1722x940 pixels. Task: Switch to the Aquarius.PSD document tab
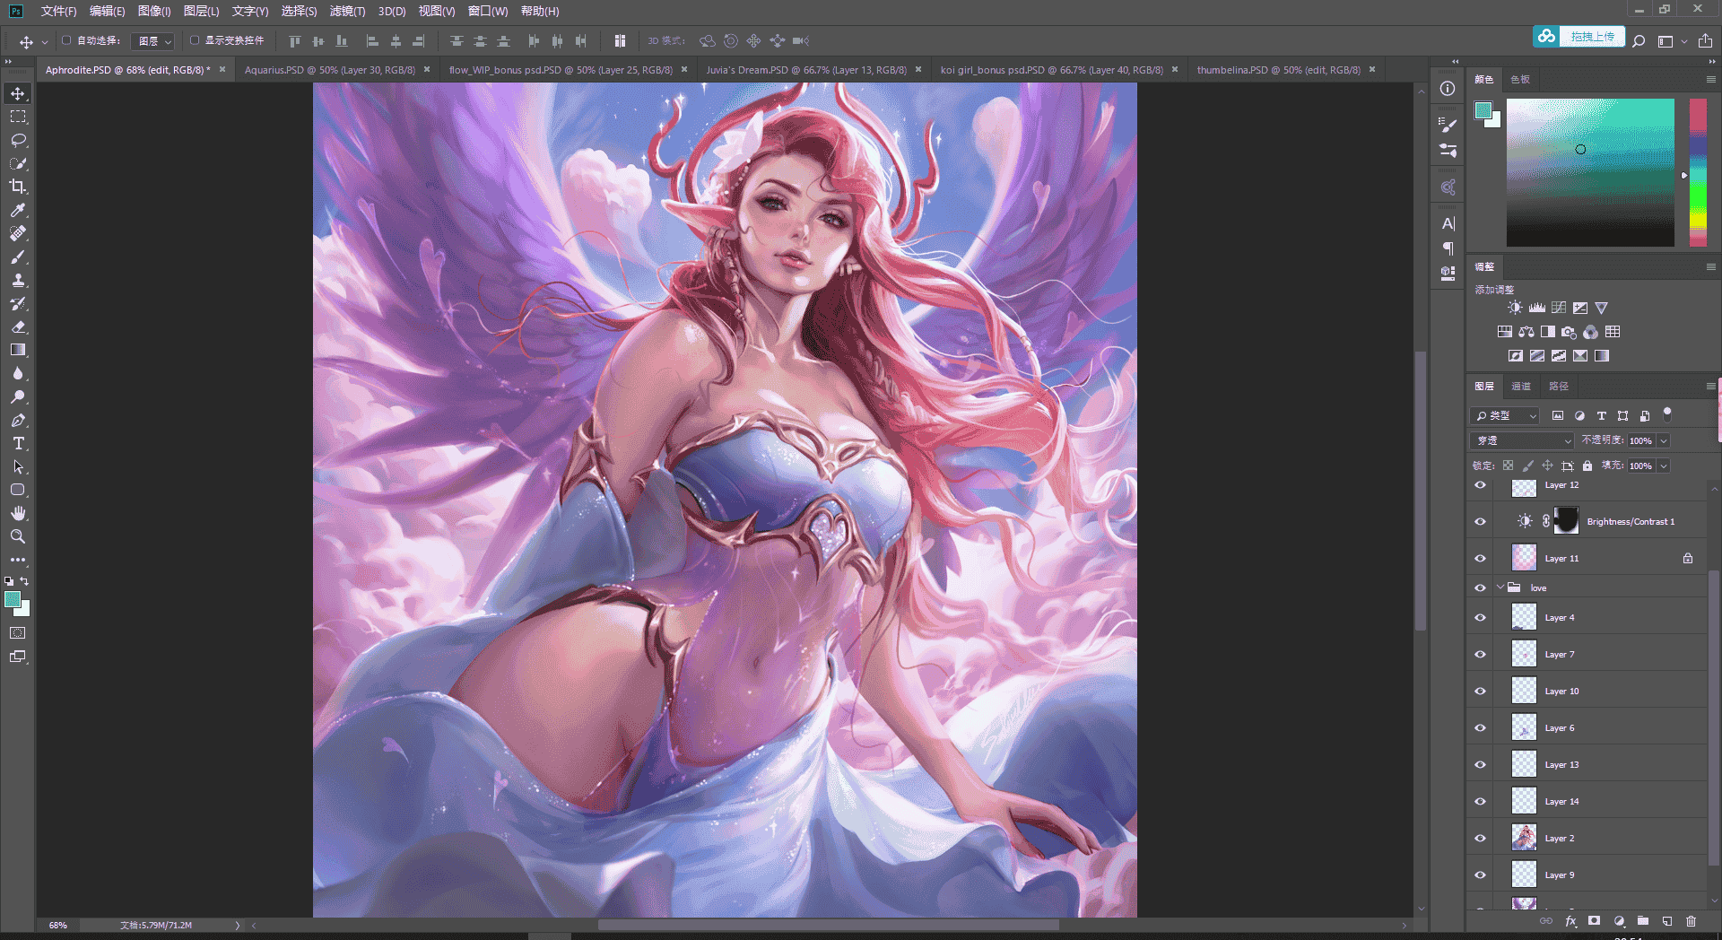point(329,70)
